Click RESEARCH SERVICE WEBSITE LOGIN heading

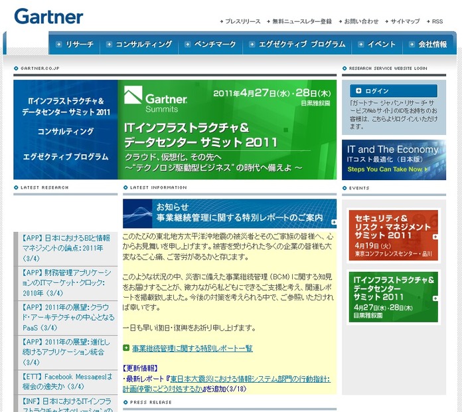tap(388, 68)
